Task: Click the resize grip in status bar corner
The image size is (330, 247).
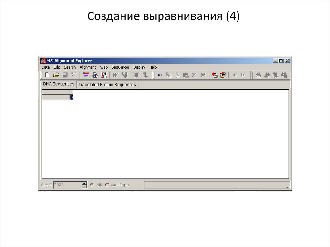Action: (x=288, y=186)
